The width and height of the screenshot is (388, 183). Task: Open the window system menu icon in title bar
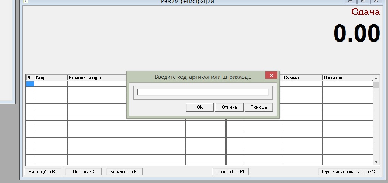[26, 2]
